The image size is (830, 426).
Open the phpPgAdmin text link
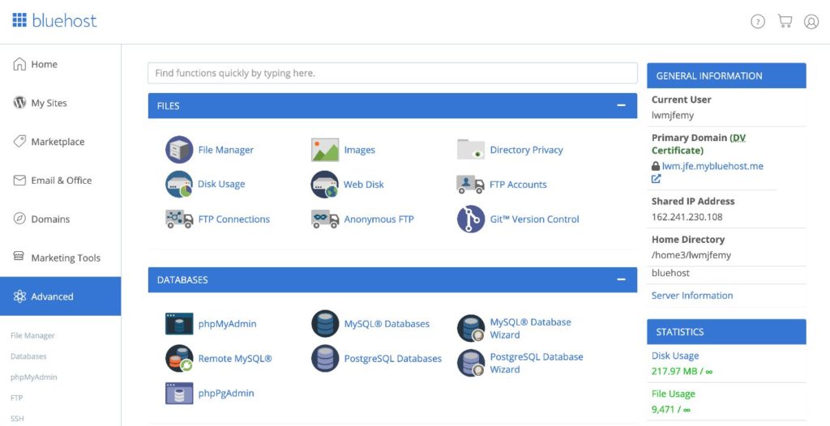click(226, 393)
